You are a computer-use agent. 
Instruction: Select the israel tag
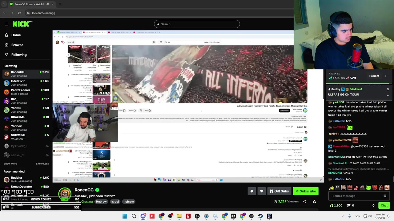[115, 202]
